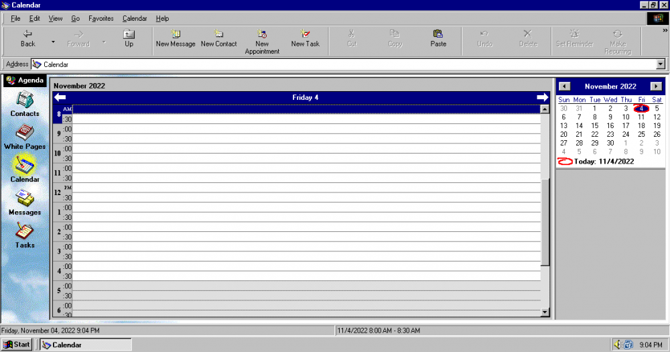Viewport: 670px width, 352px height.
Task: Click the Paste toolbar icon
Action: 438,38
